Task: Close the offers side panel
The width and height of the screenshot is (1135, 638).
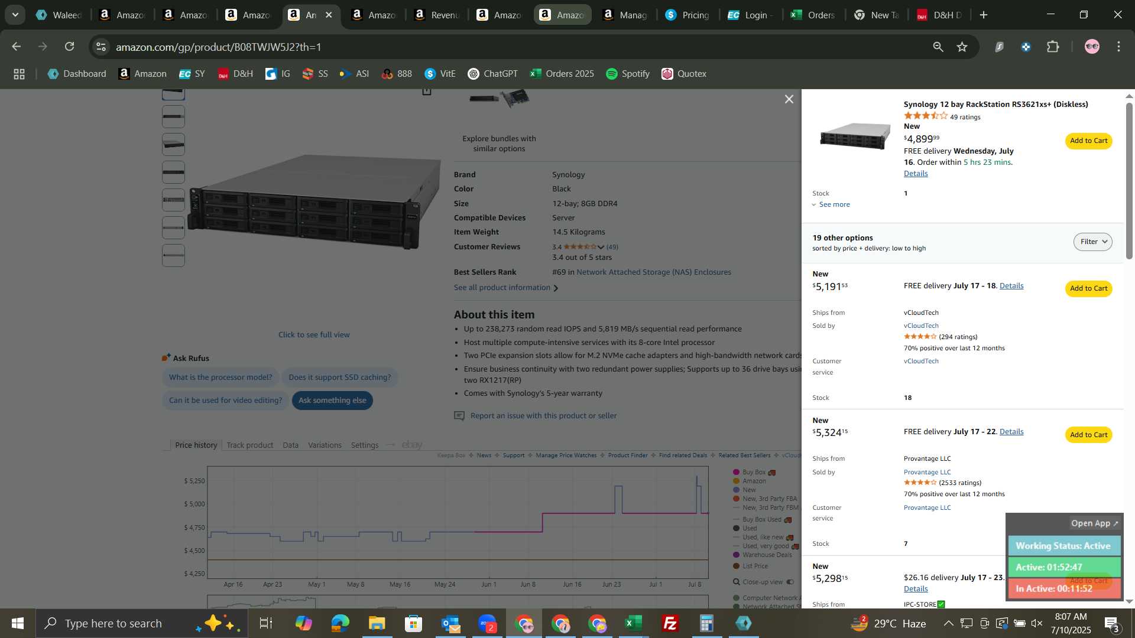Action: [789, 99]
